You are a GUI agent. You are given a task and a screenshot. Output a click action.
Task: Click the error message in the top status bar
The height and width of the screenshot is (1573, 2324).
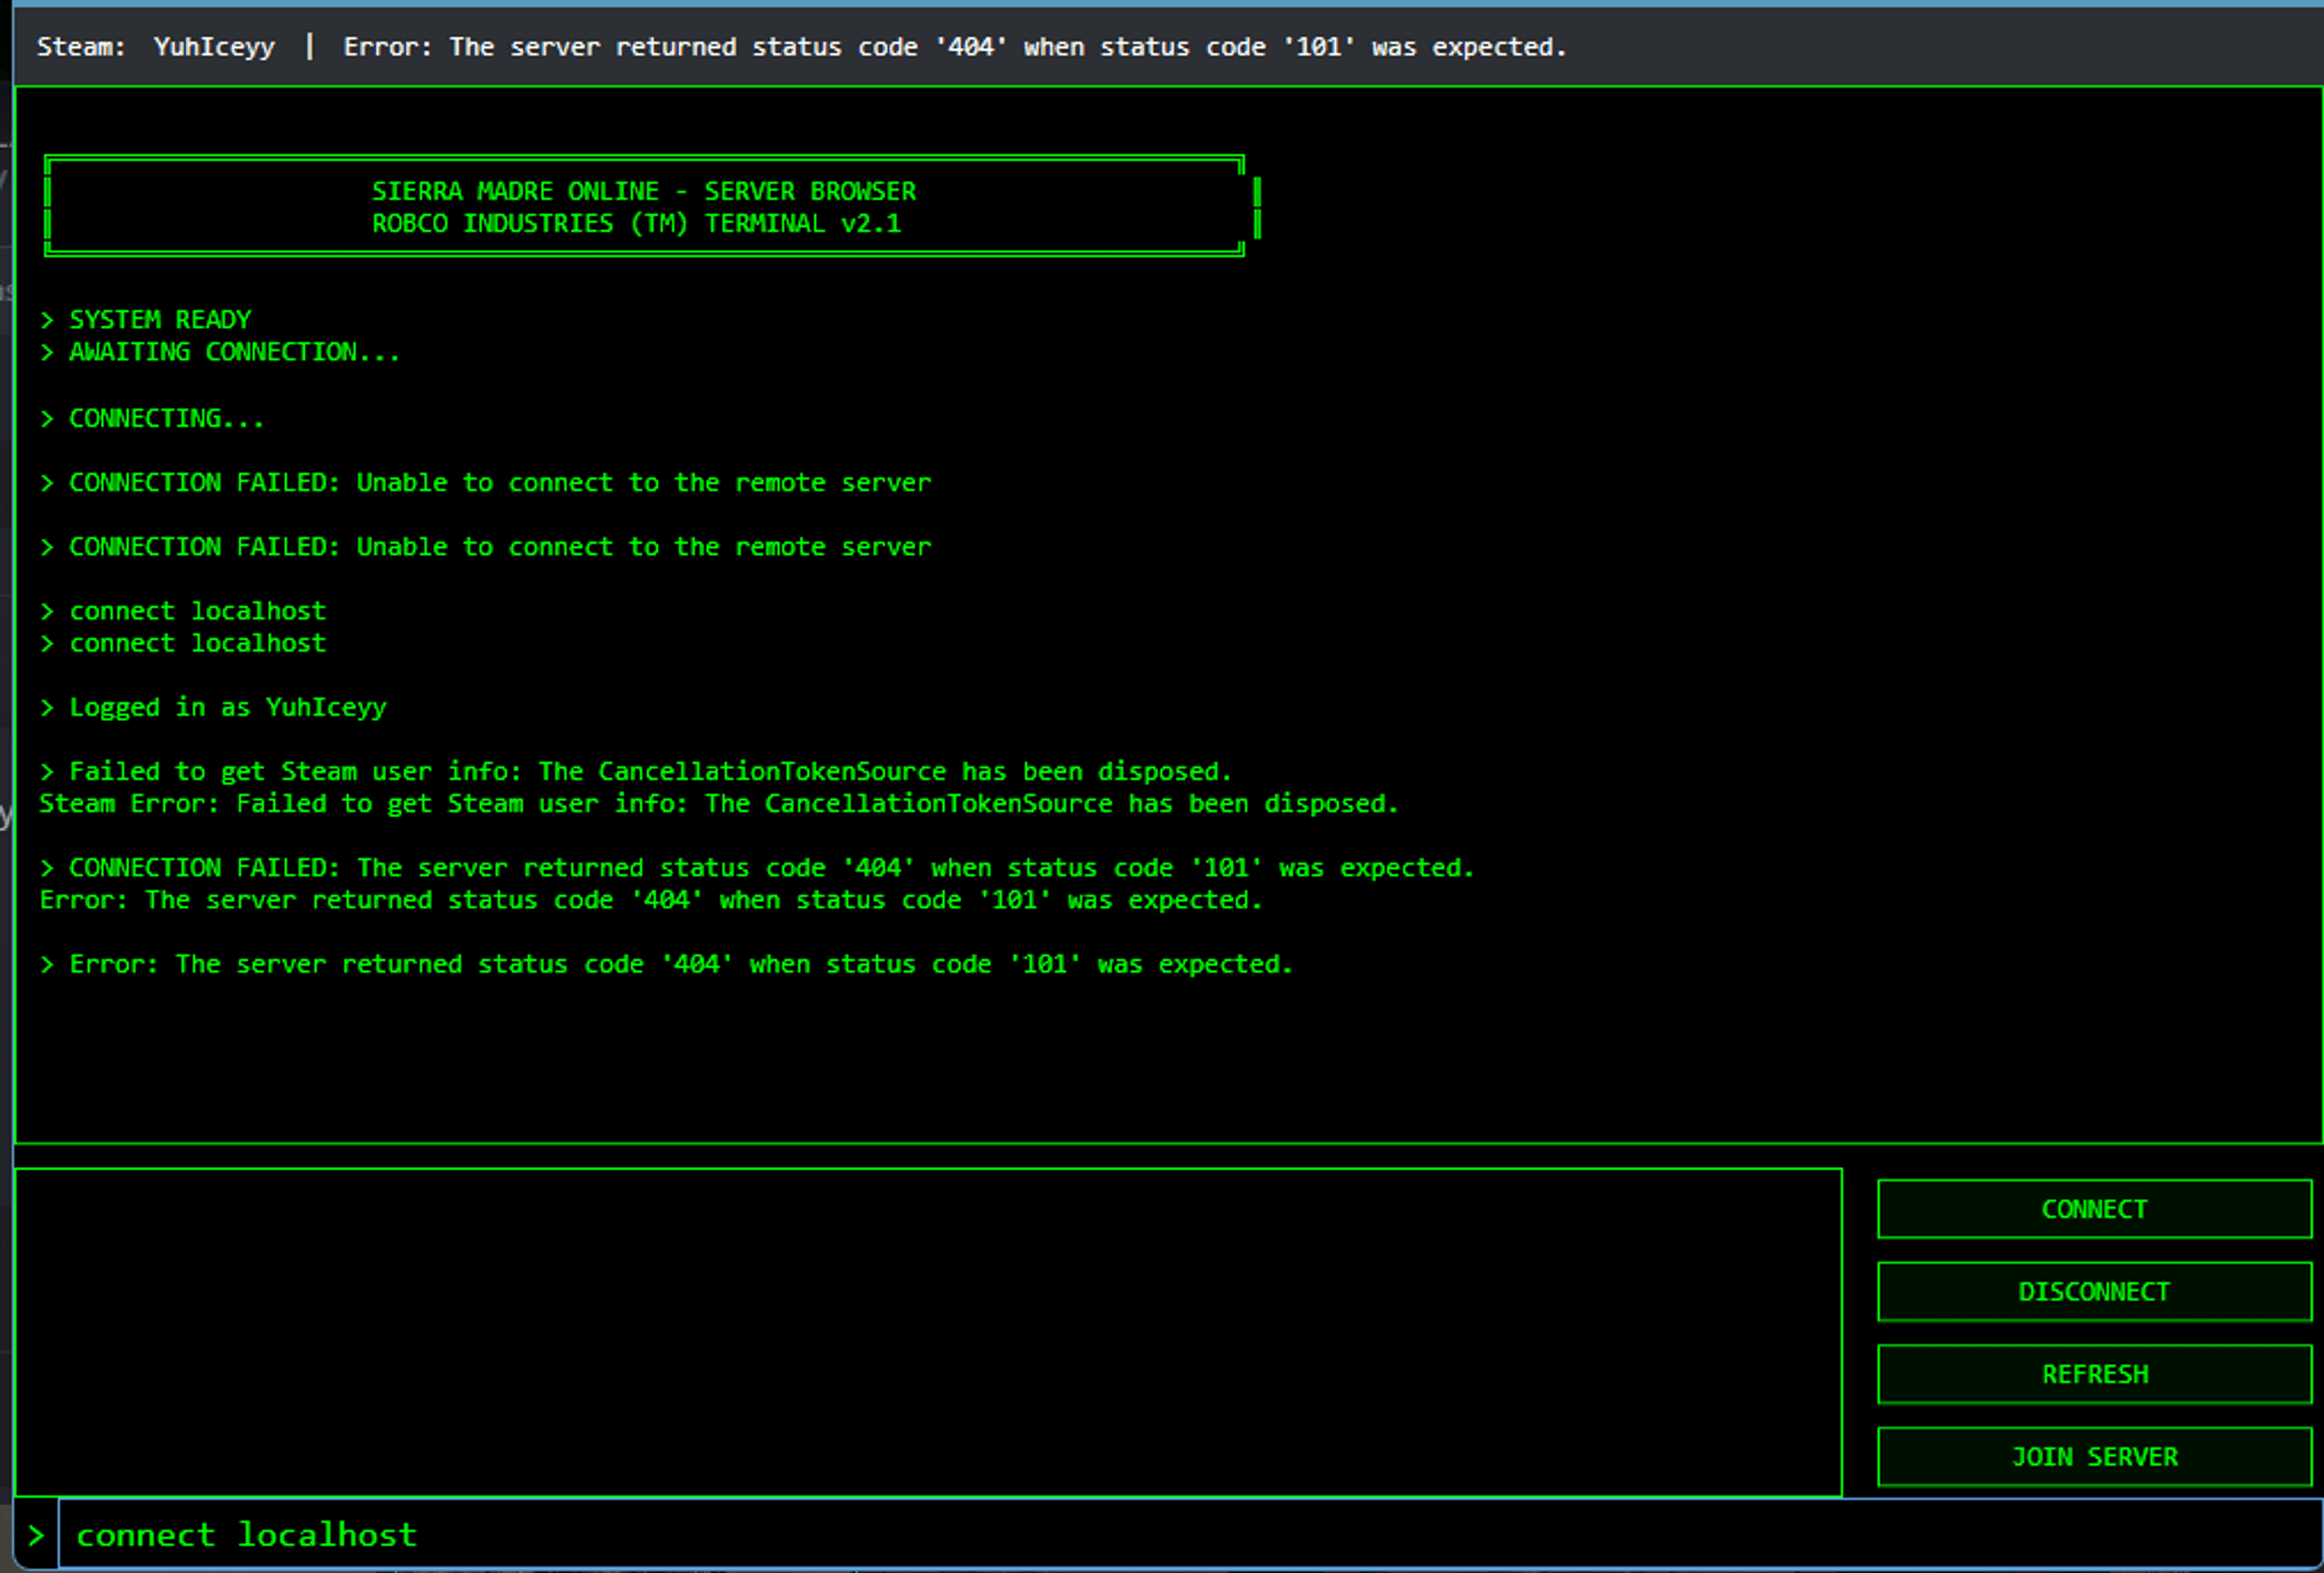click(x=954, y=47)
